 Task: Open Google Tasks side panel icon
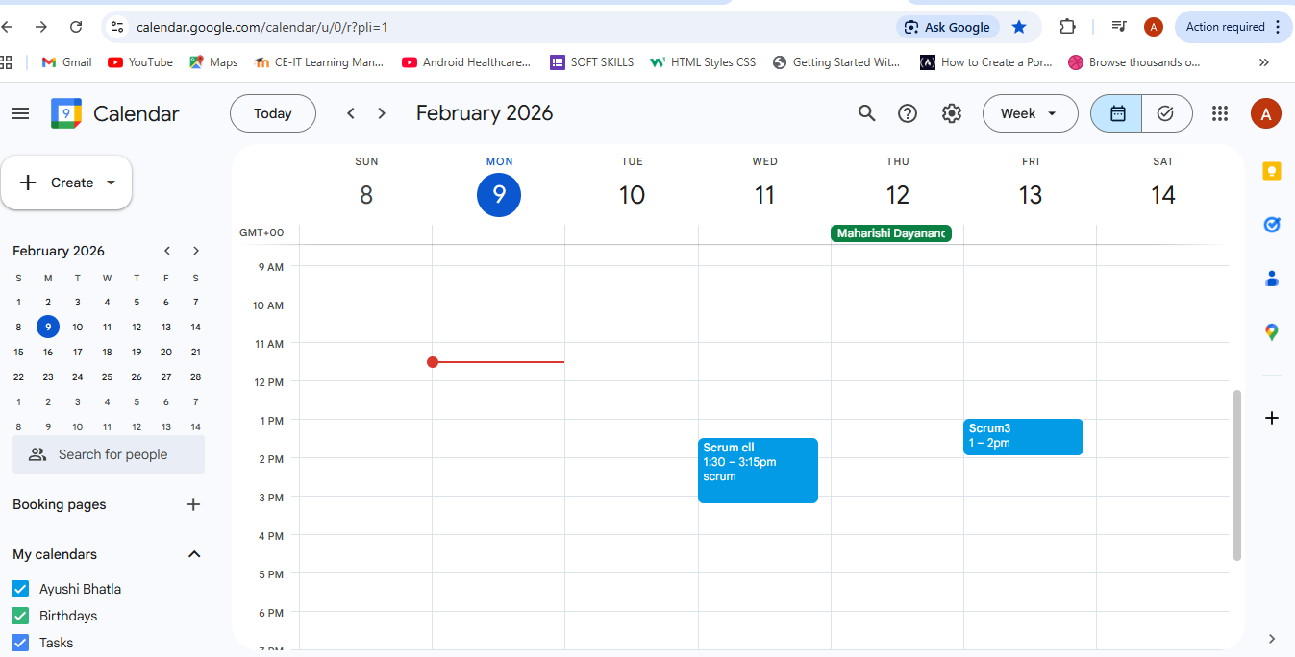coord(1272,225)
